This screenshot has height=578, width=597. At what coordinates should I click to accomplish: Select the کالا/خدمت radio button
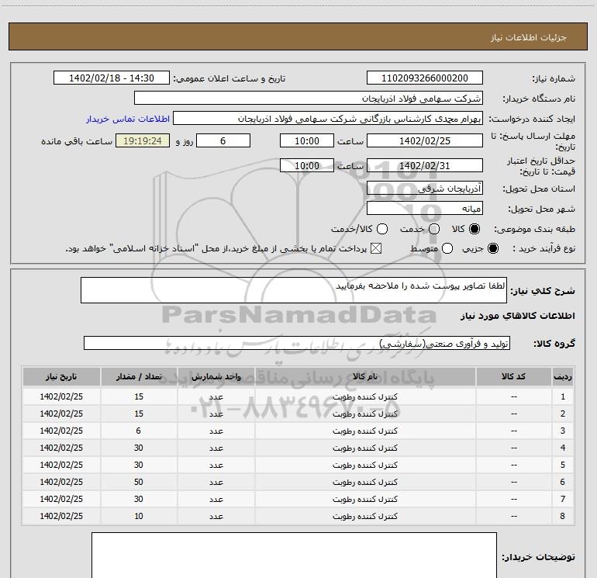point(382,229)
